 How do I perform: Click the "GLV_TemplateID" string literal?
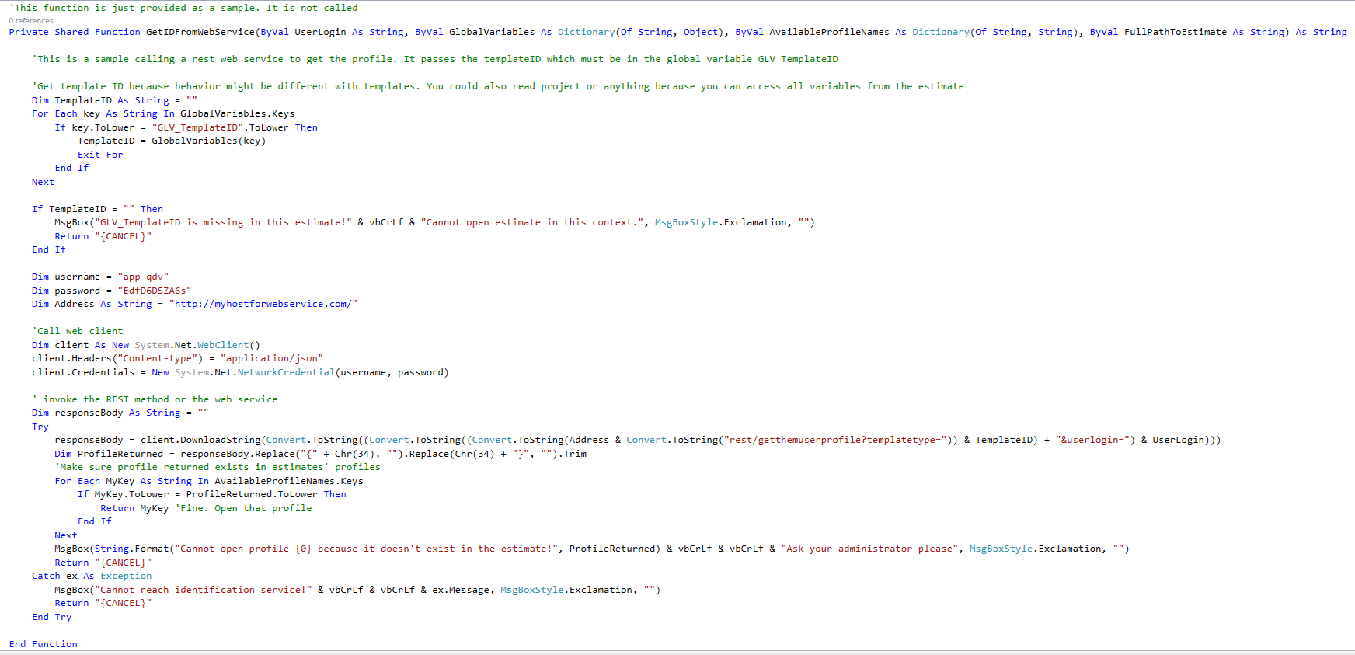[198, 127]
